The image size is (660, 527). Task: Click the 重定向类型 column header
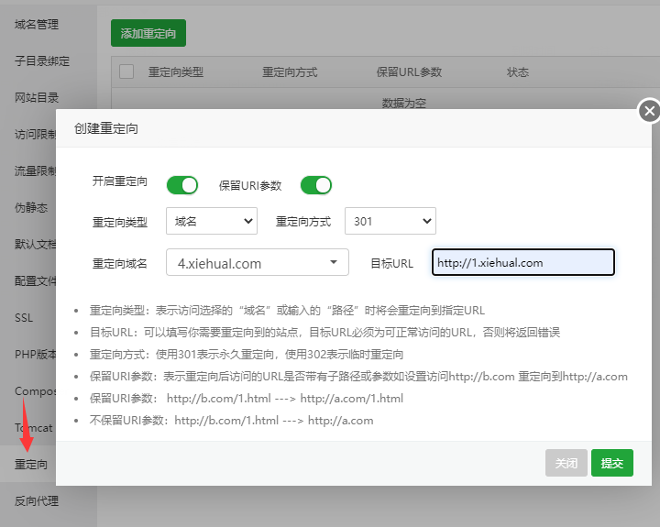(176, 72)
